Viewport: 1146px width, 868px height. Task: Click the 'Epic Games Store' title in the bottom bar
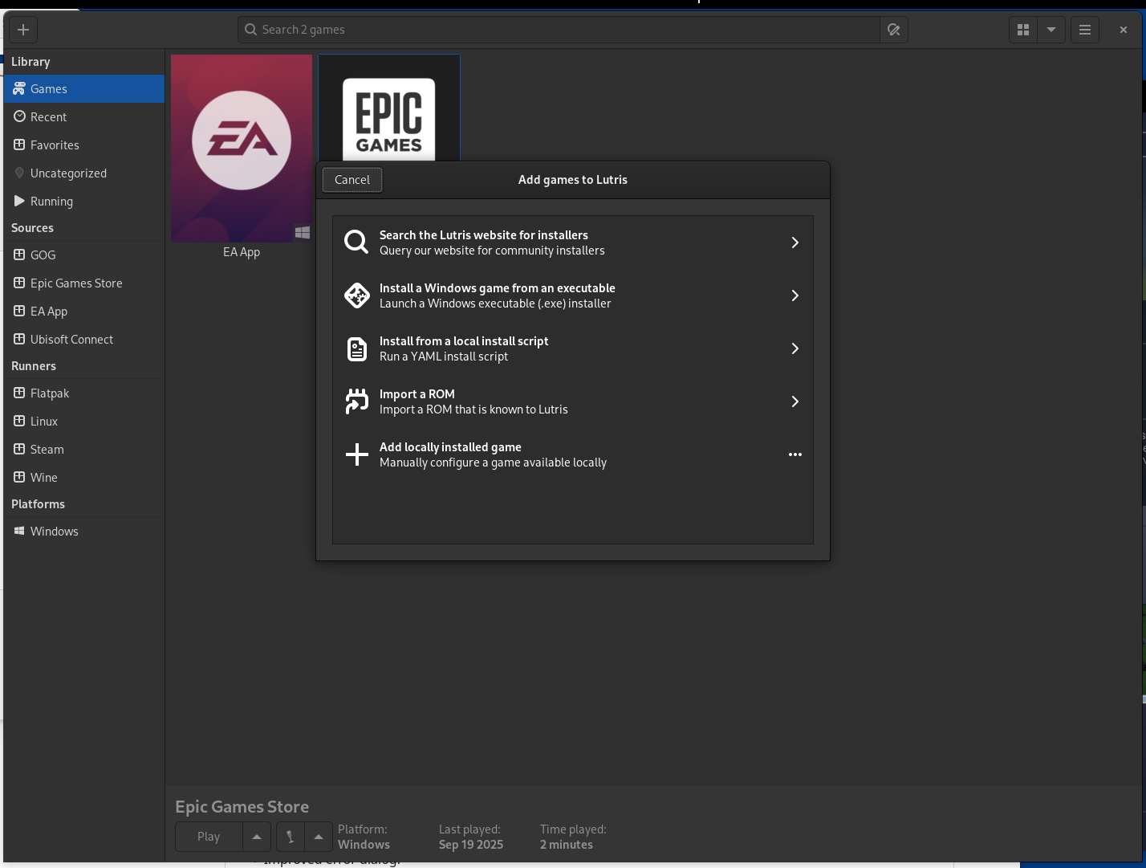(242, 807)
